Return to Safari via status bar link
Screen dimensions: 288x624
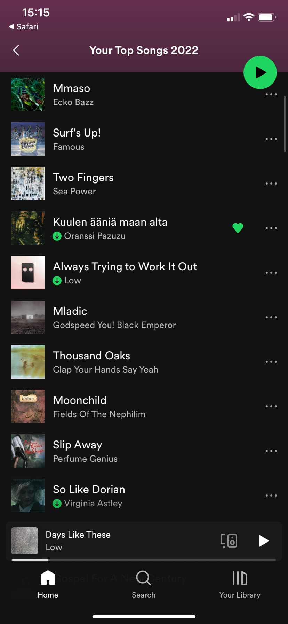pyautogui.click(x=24, y=26)
